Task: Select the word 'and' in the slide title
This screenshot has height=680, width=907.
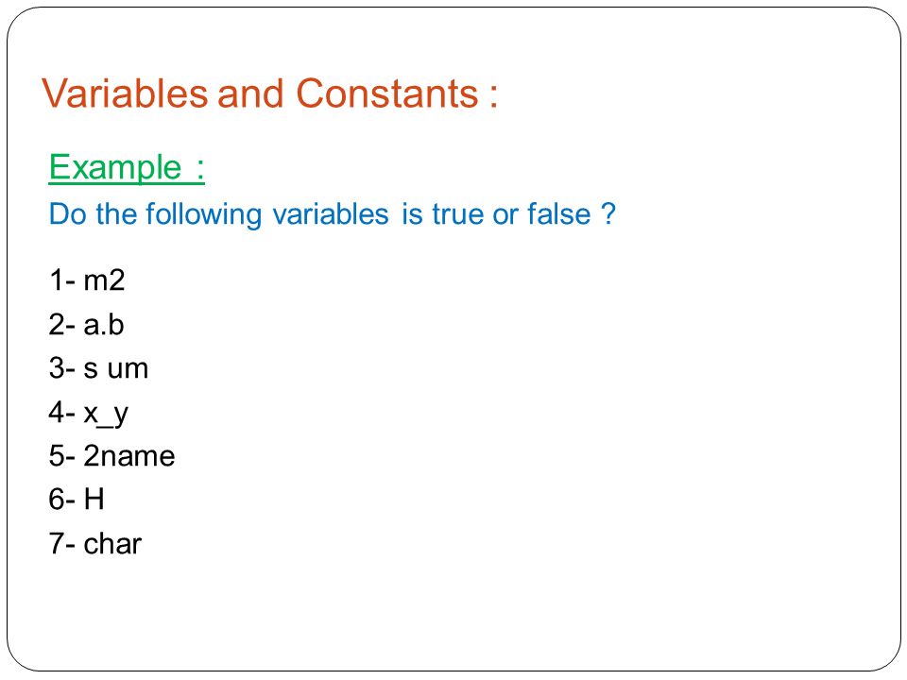Action: (250, 93)
